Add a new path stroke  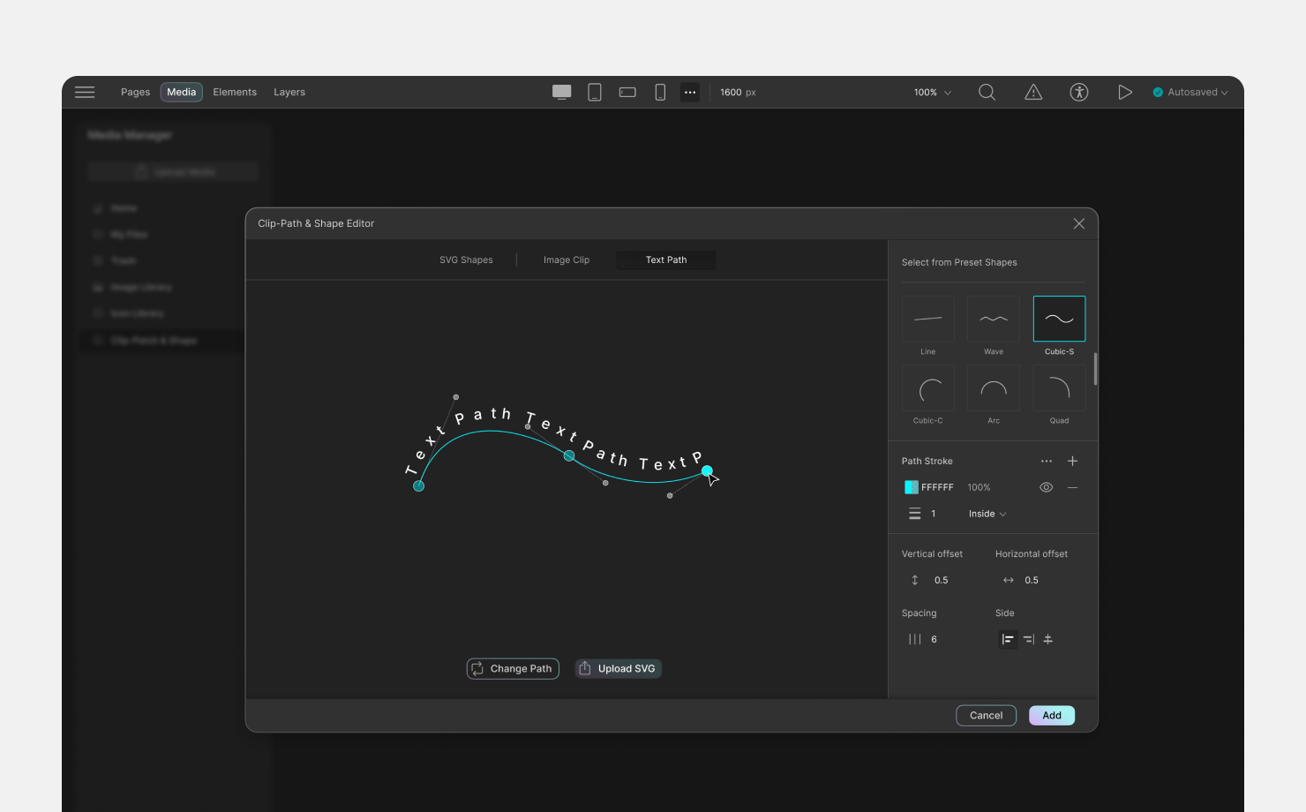[1073, 461]
